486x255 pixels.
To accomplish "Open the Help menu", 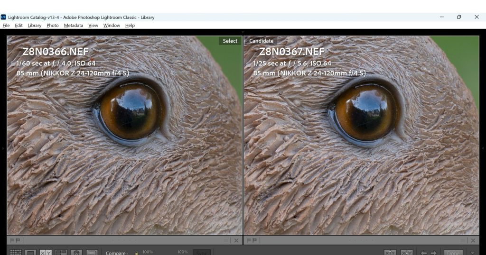I will [x=130, y=26].
